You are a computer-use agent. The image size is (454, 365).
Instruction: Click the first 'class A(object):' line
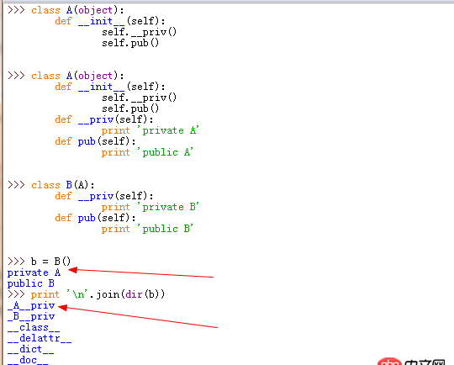click(x=77, y=10)
